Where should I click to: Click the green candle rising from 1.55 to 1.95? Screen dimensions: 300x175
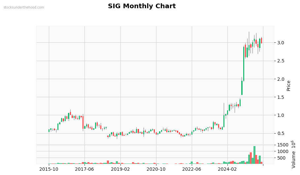click(x=242, y=88)
